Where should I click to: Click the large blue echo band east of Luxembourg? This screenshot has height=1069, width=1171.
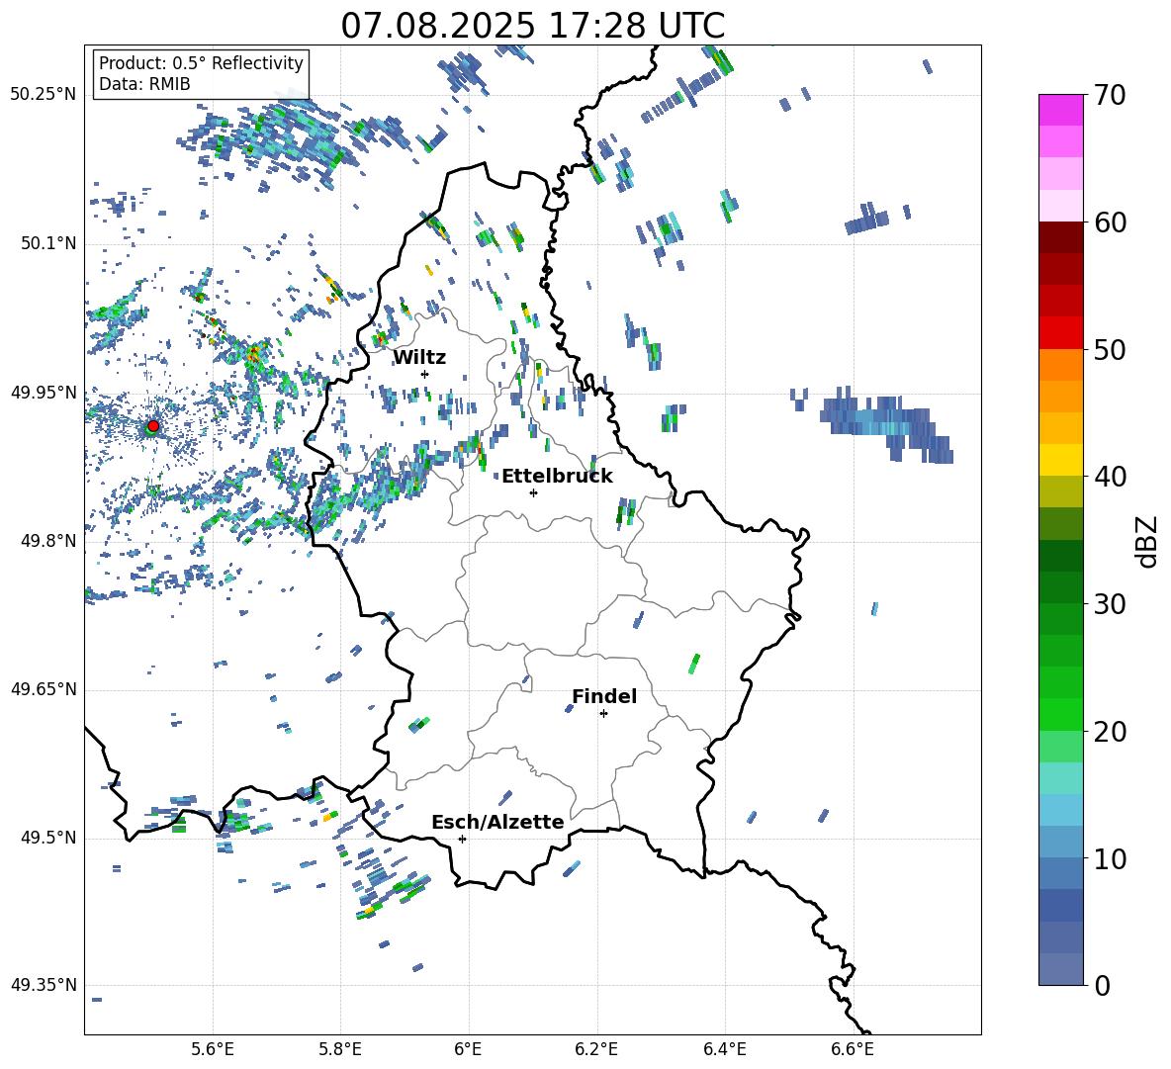886,423
